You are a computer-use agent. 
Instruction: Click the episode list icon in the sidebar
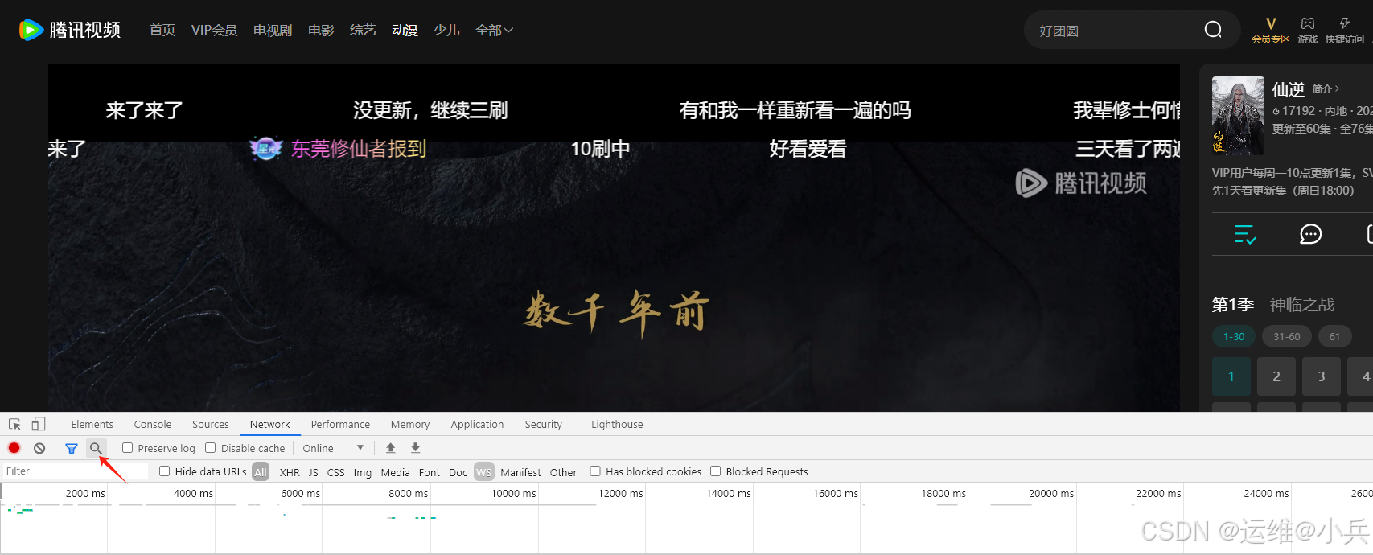[x=1245, y=234]
